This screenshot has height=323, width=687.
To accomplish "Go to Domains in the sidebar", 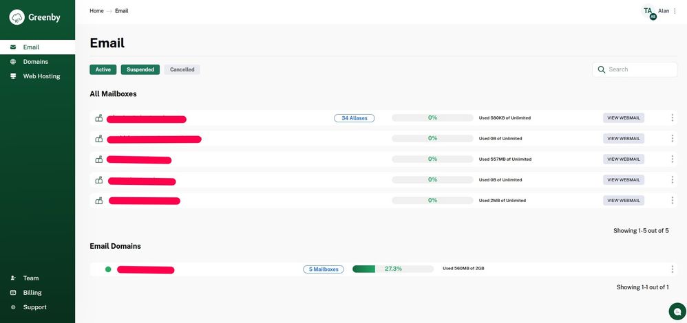I will (35, 62).
